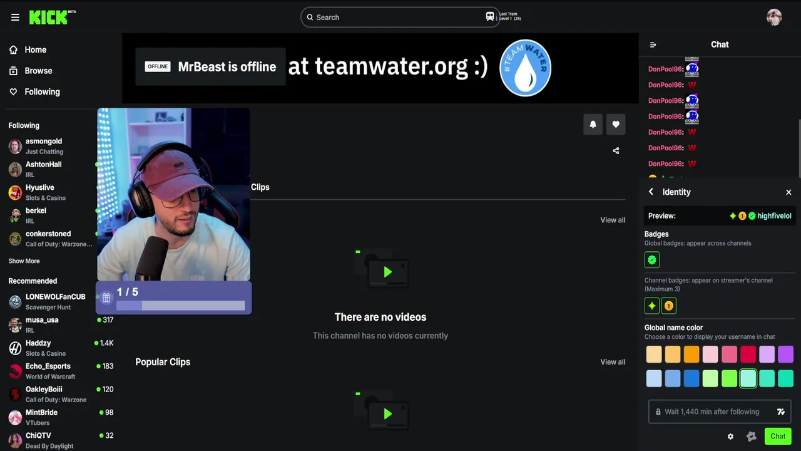
Task: Go back from the Identity panel
Action: pyautogui.click(x=651, y=192)
